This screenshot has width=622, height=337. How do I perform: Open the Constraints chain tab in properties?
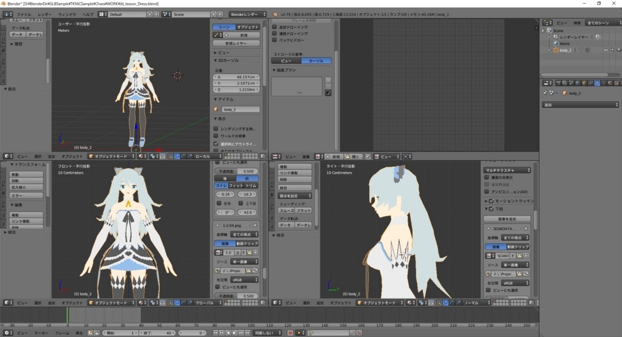[590, 83]
